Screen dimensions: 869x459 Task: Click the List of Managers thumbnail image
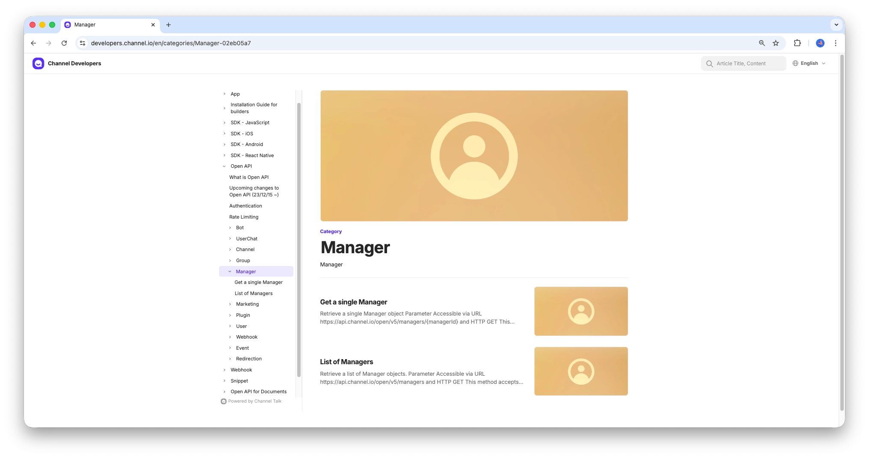[x=581, y=371]
